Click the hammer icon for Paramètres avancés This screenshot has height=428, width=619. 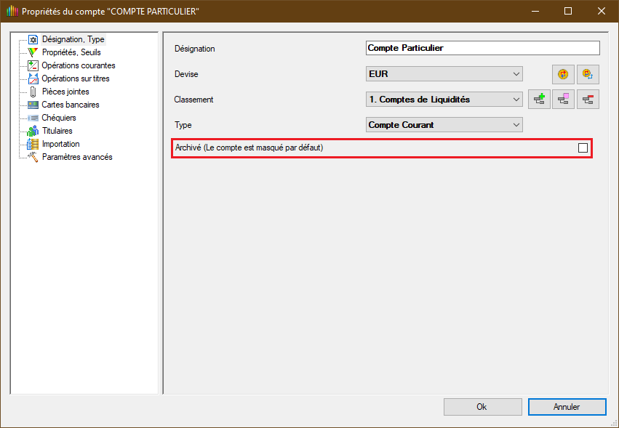(x=33, y=157)
